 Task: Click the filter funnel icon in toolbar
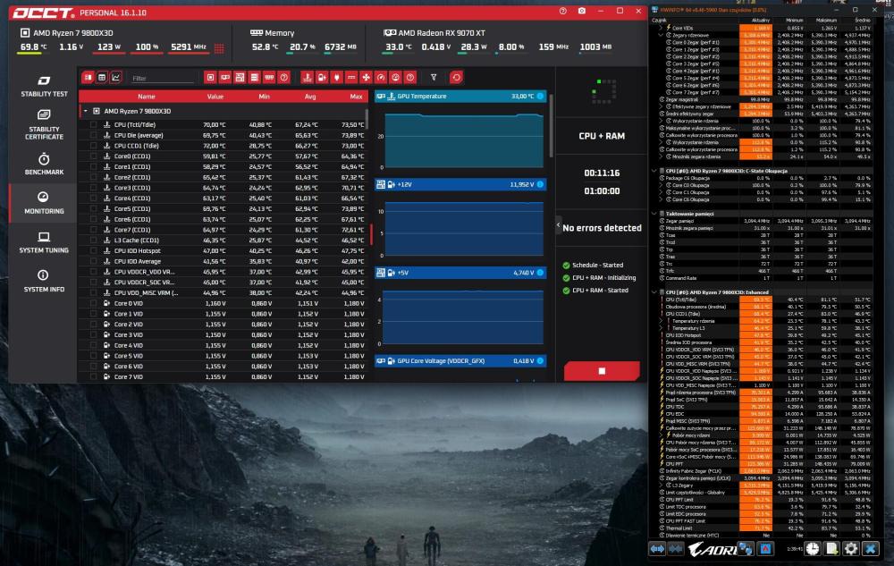coord(434,78)
